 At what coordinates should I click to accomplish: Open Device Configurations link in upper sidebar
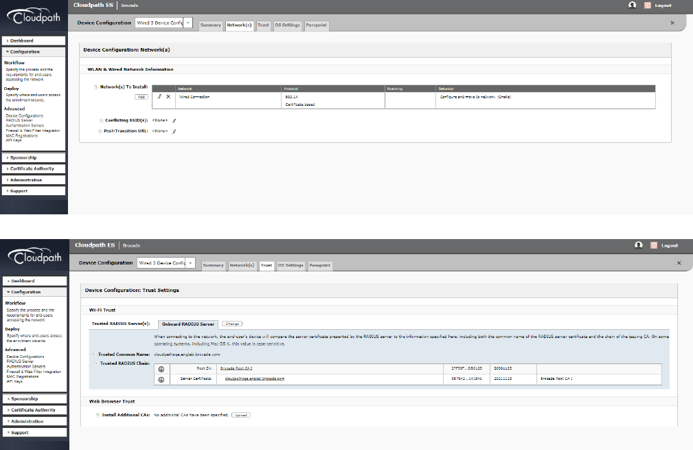pyautogui.click(x=24, y=116)
